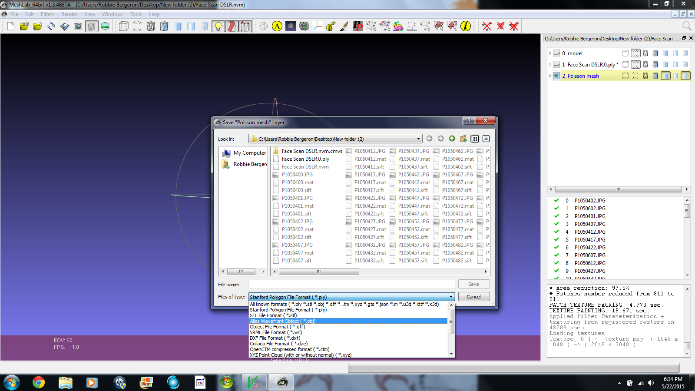
Task: Toggle points render mode for model layer
Action: tap(635, 53)
